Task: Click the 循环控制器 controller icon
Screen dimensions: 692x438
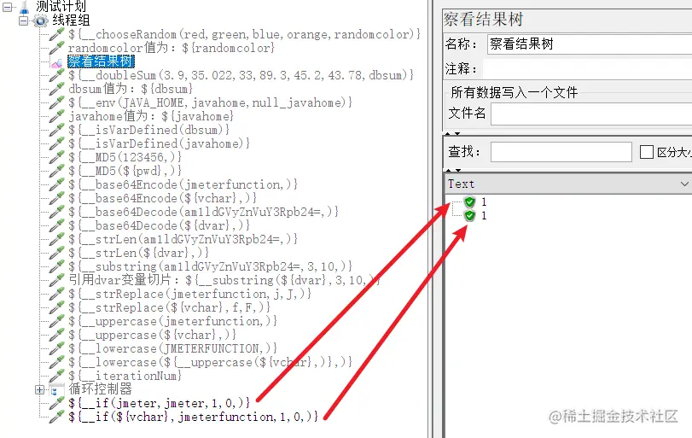Action: (x=56, y=389)
